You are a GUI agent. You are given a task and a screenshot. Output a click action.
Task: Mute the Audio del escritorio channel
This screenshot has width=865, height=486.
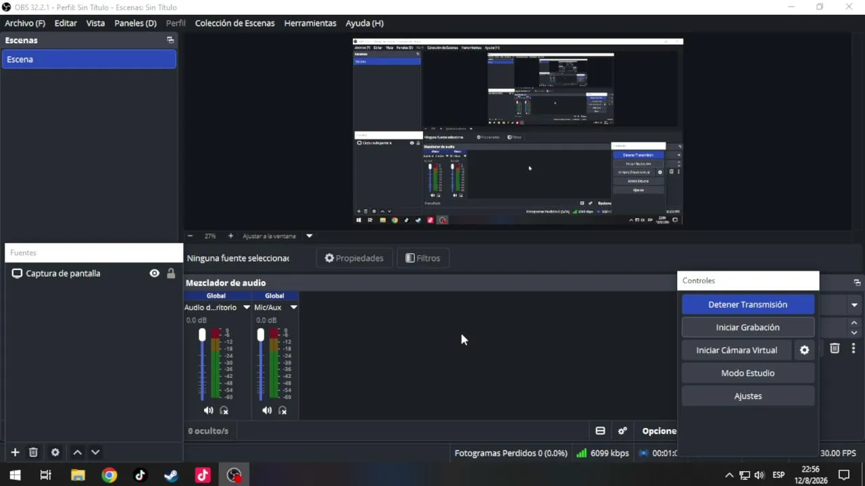(x=208, y=410)
